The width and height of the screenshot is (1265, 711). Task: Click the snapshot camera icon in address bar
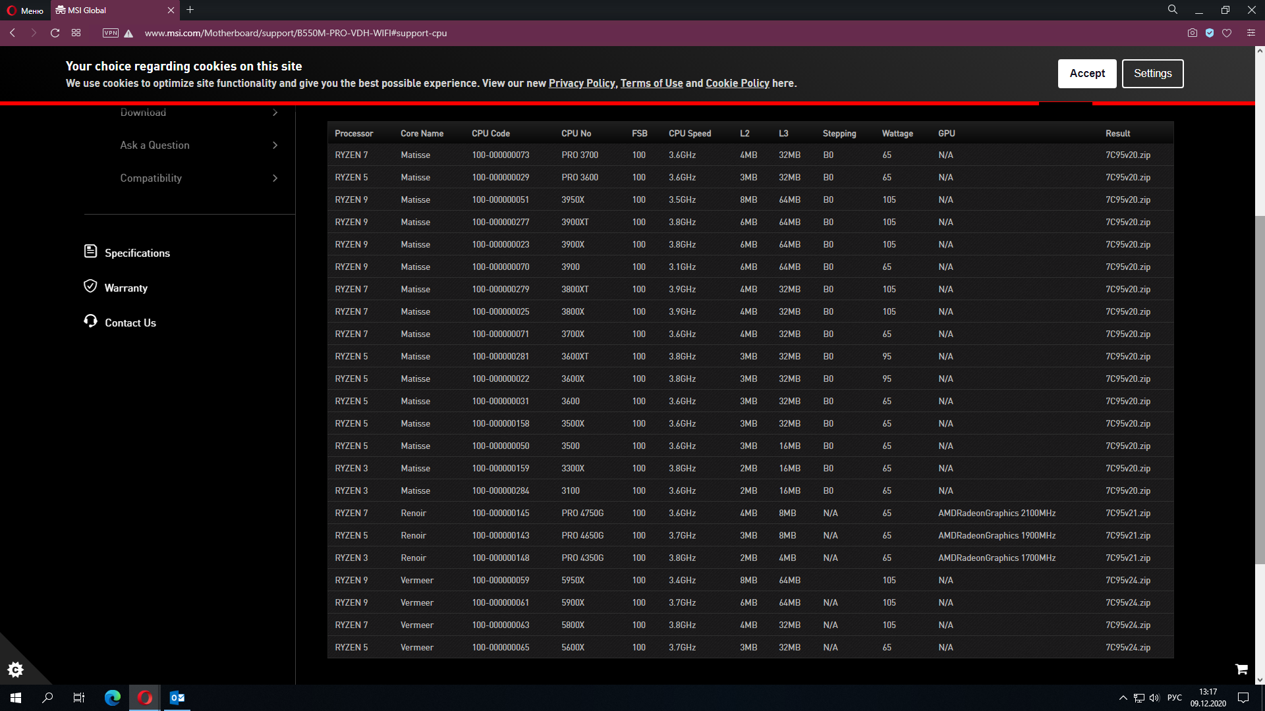1193,33
